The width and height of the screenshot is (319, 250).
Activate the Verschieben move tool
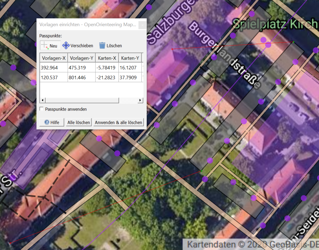point(78,46)
